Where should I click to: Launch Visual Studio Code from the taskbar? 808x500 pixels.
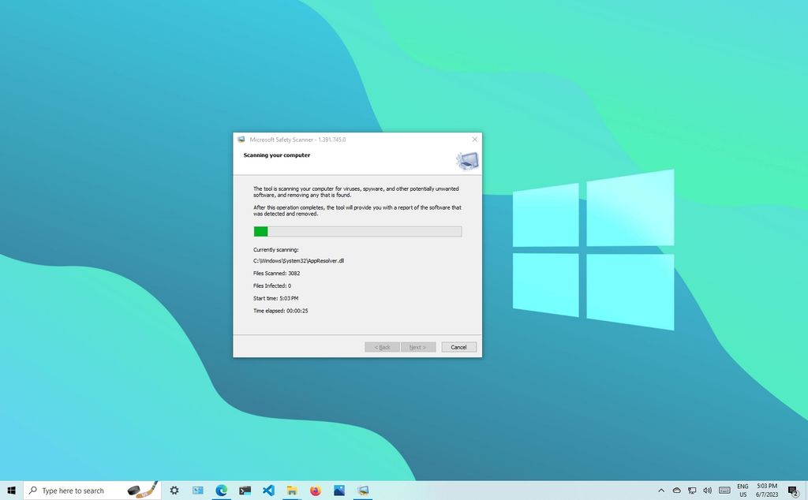click(268, 490)
